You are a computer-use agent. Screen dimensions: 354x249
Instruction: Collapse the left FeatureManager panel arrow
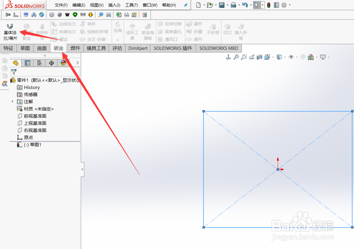(x=82, y=169)
